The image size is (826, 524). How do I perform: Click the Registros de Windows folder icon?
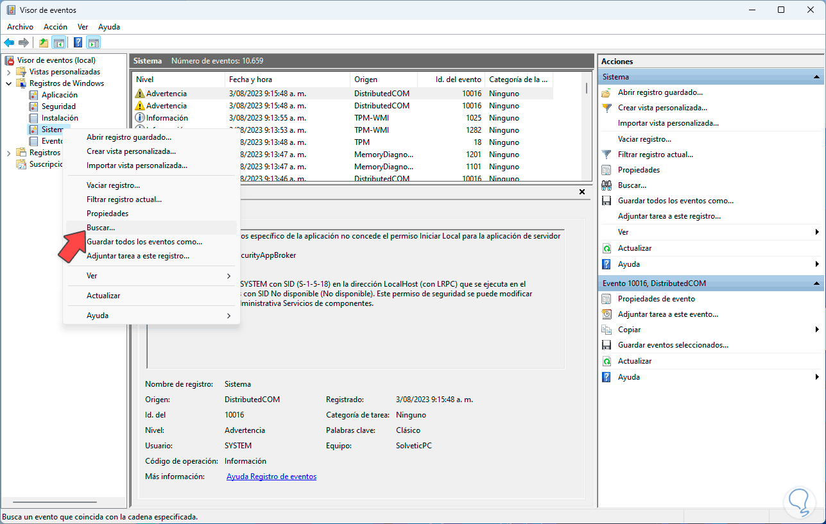[x=22, y=83]
